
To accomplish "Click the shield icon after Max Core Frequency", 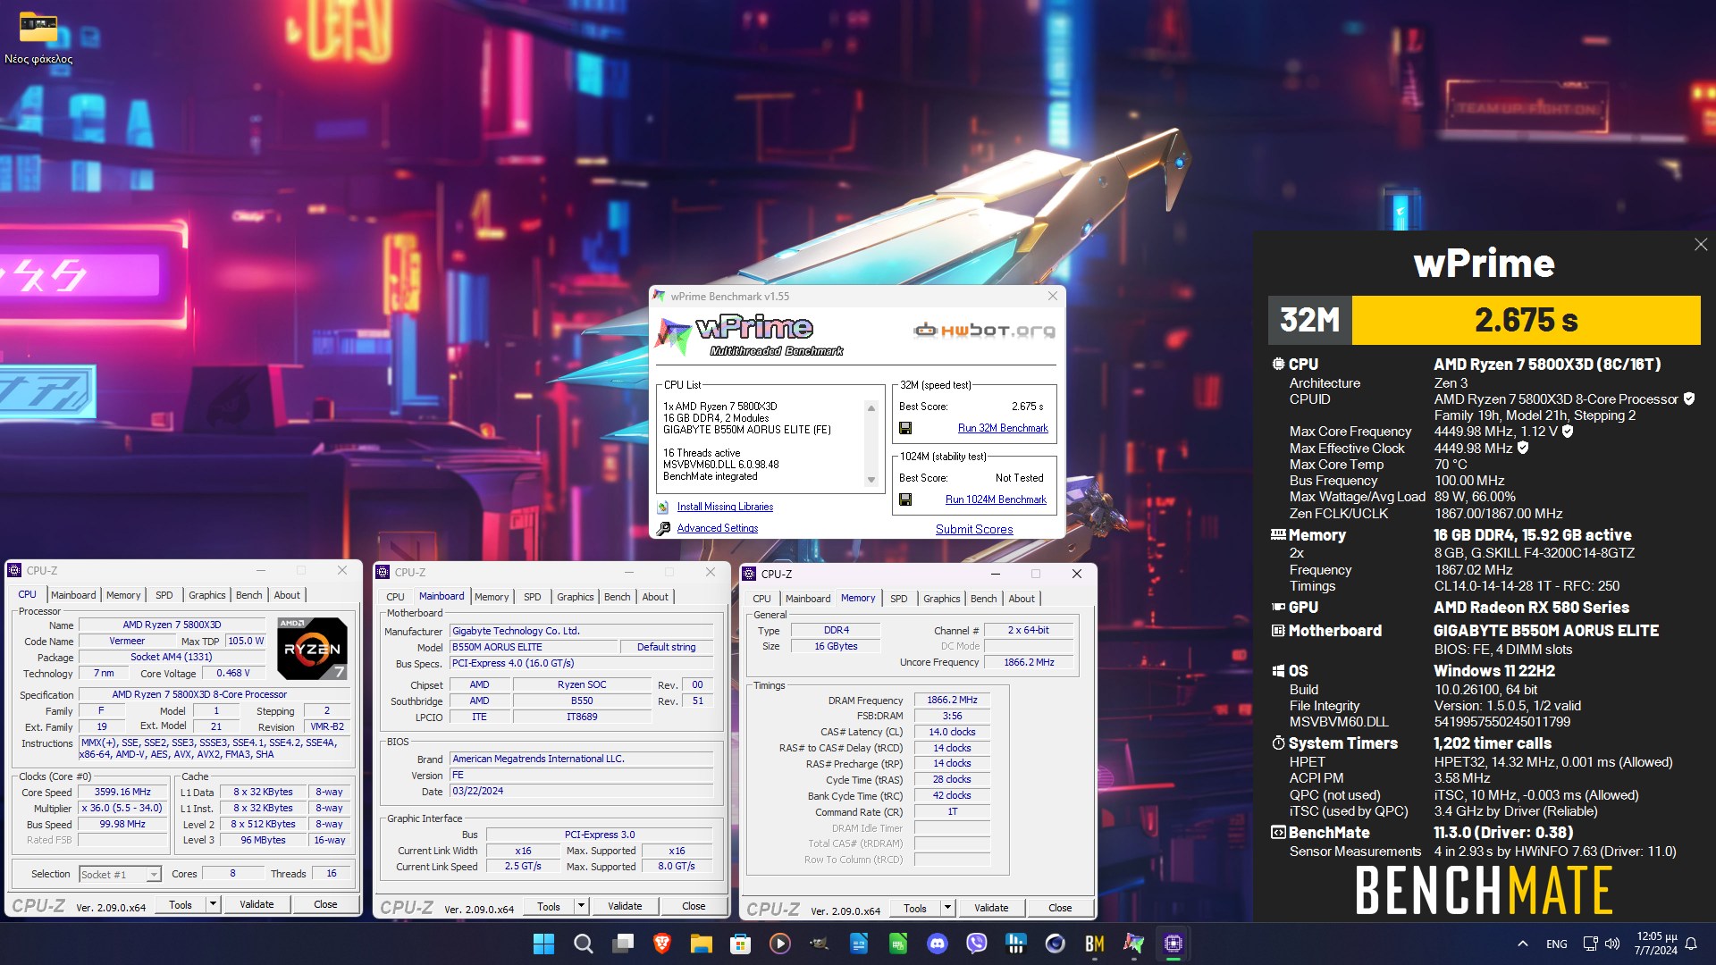I will (1568, 432).
